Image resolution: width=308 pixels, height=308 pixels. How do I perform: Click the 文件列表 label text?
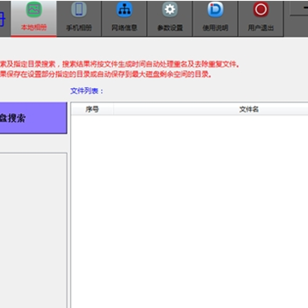[86, 92]
